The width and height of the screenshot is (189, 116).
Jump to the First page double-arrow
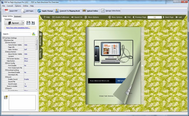pos(125,17)
